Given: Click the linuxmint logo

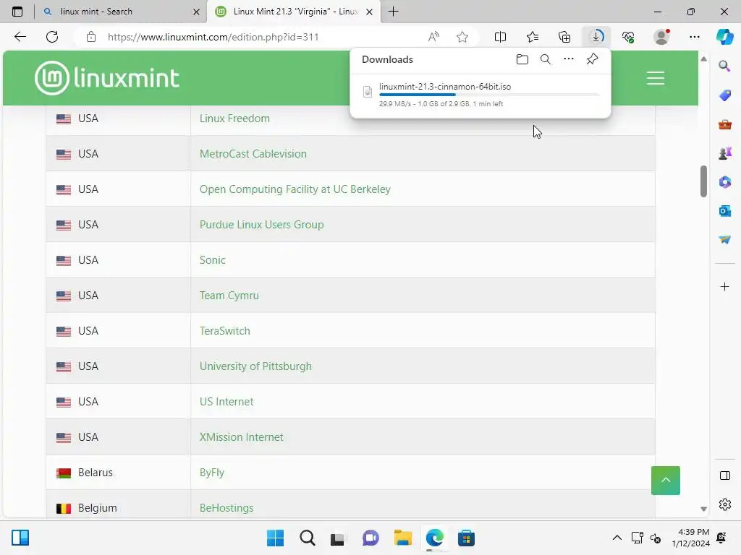Looking at the screenshot, I should pos(107,78).
